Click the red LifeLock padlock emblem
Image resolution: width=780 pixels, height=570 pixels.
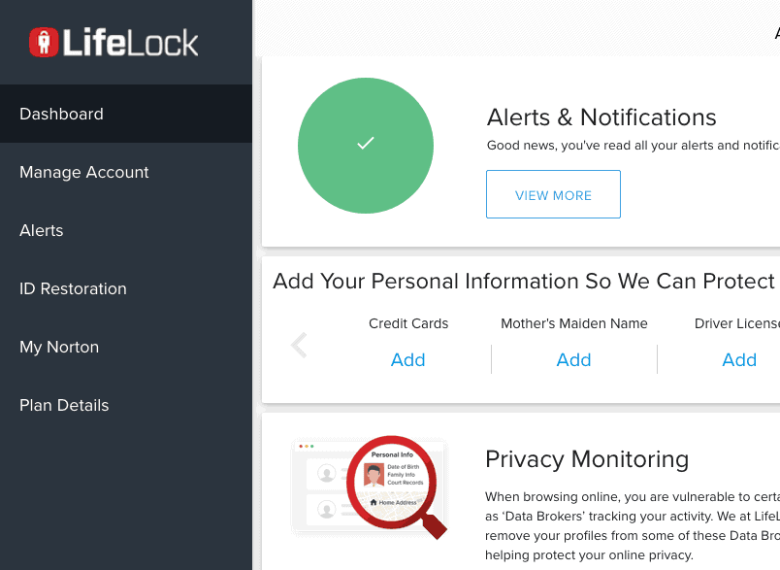point(46,43)
